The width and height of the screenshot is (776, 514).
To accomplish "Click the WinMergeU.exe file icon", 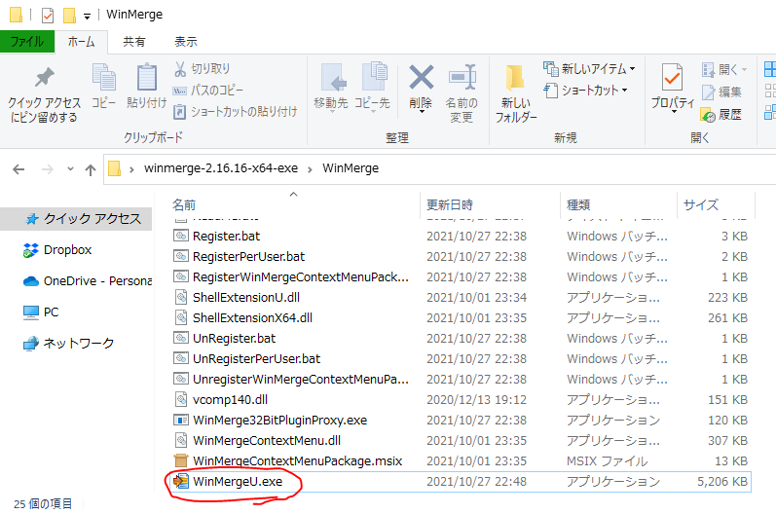I will pos(181,481).
